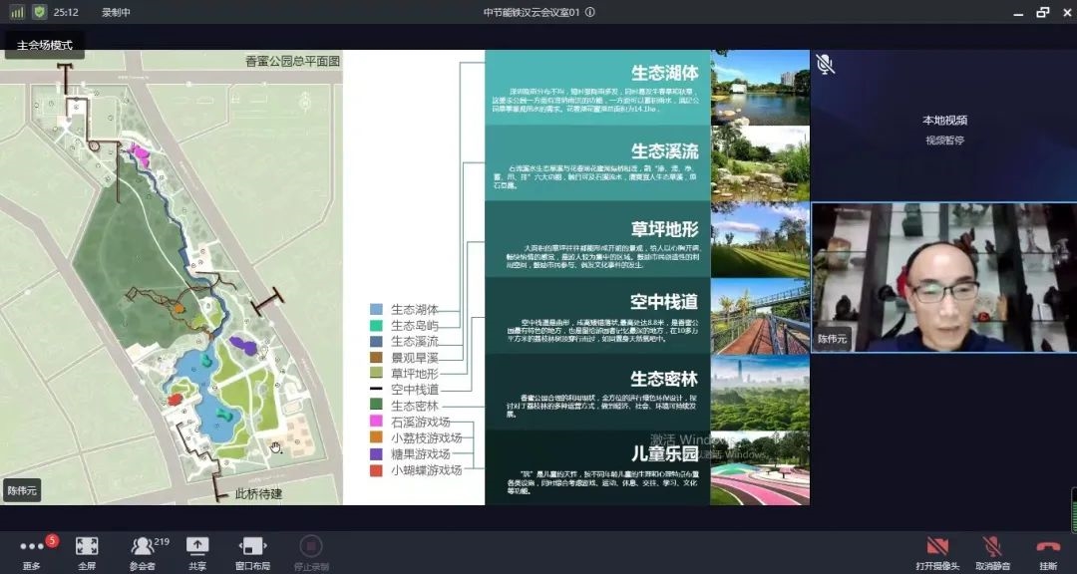The image size is (1077, 574).
Task: Click the 生态湖体 blue legend swatch
Action: [376, 310]
